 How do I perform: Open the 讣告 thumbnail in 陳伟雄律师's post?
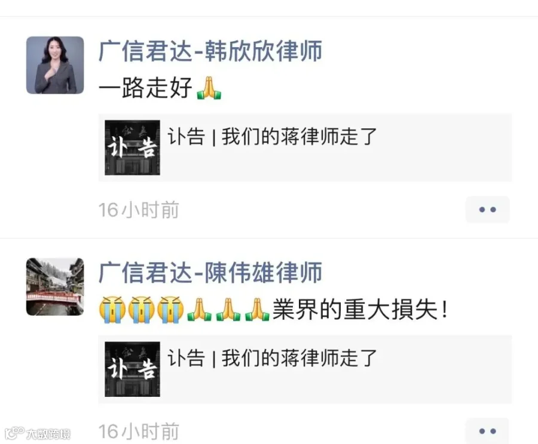[133, 369]
